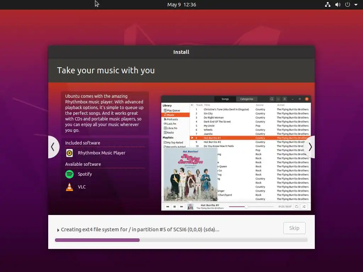Select the track 'Dark End Of The Street'
The width and height of the screenshot is (363, 272).
[250, 122]
